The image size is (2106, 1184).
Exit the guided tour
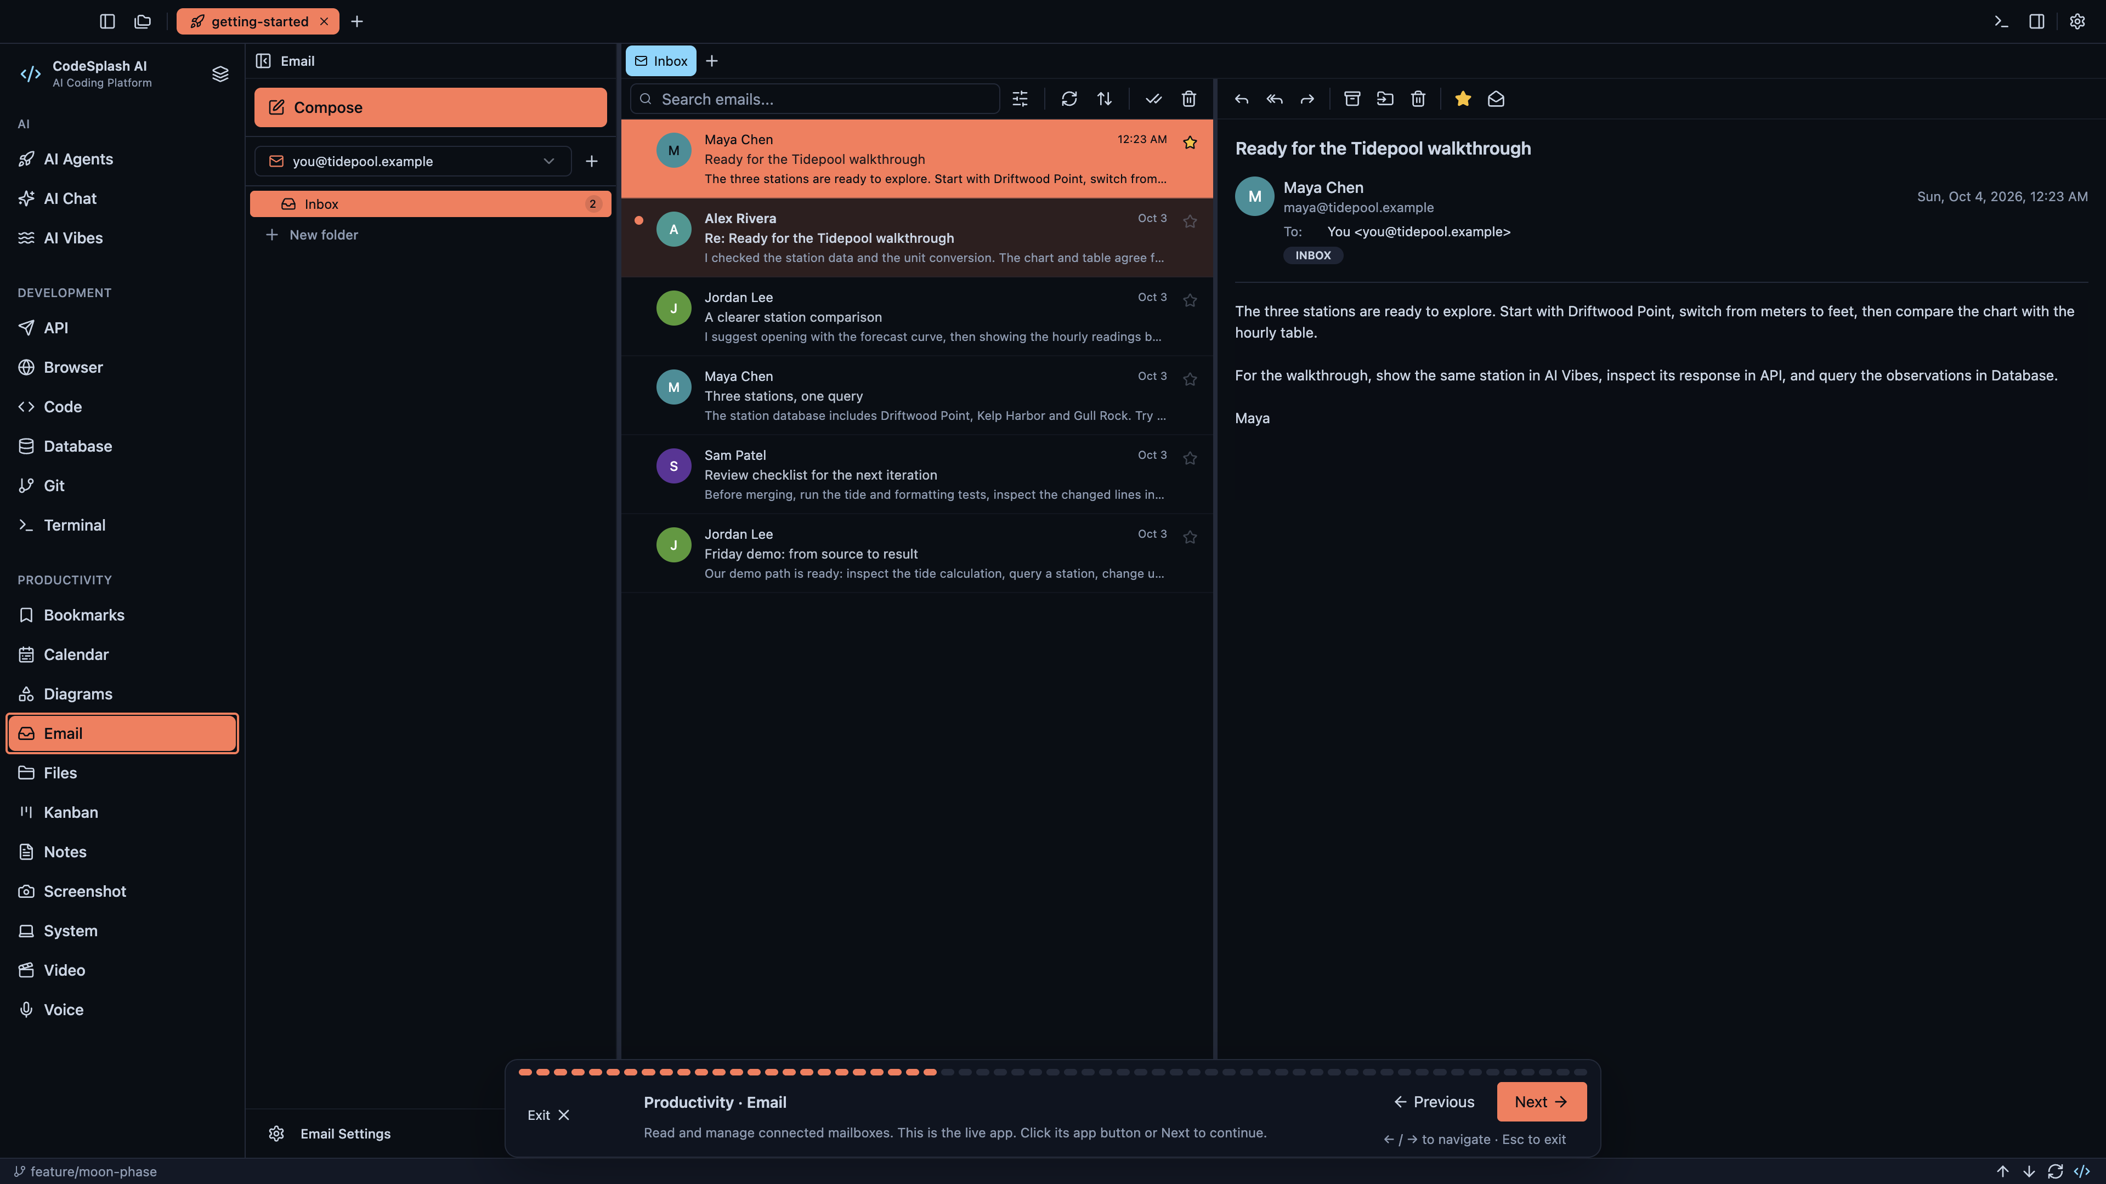click(548, 1114)
